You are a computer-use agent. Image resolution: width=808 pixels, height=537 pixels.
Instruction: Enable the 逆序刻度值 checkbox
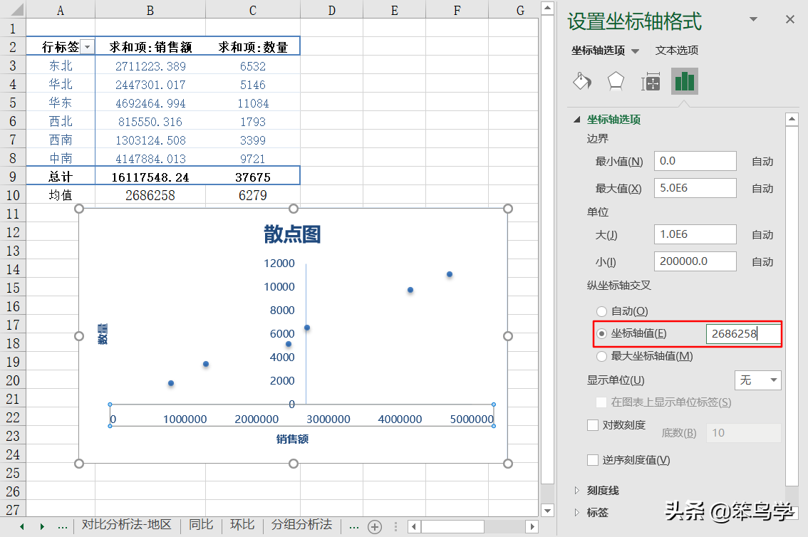click(593, 460)
